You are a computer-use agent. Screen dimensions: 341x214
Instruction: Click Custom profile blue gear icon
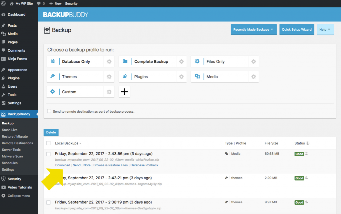coord(53,91)
